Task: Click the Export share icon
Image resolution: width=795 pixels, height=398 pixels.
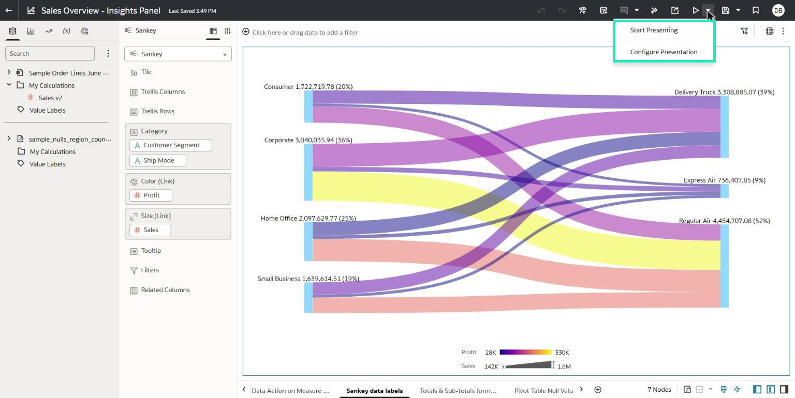Action: pos(675,10)
